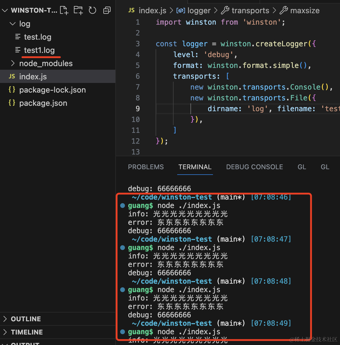Select the TERMINAL tab

(x=195, y=167)
